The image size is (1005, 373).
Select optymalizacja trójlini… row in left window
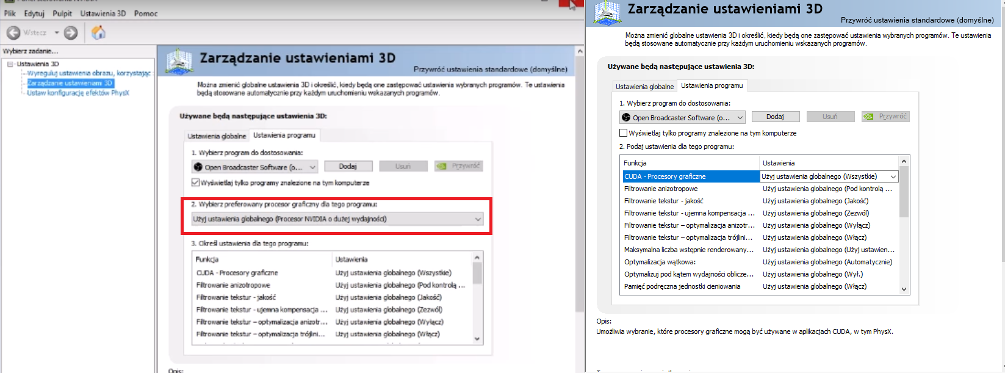(333, 334)
